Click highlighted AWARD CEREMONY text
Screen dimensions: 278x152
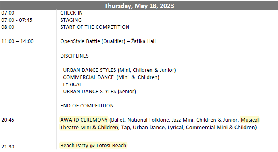pos(84,120)
